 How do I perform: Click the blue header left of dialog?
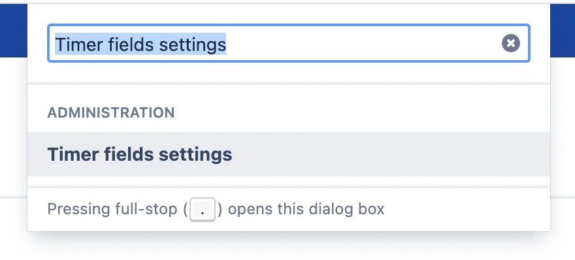click(14, 31)
